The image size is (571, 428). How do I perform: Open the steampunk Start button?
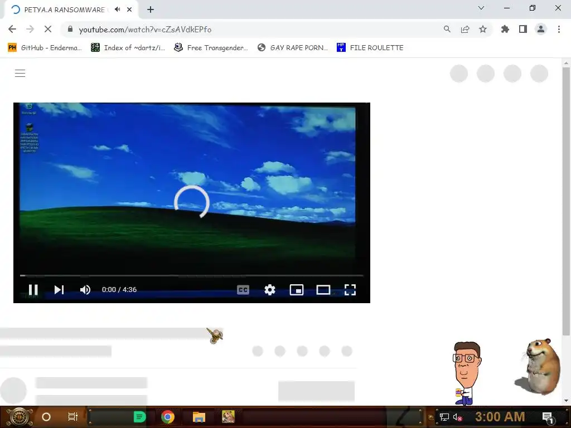coord(18,417)
